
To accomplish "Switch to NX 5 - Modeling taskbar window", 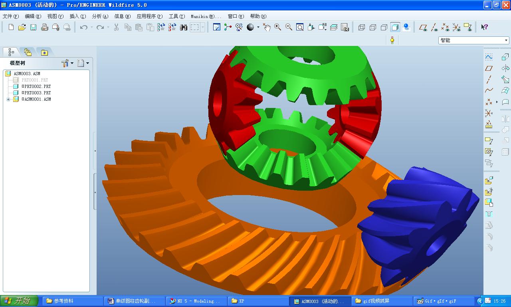I will (x=196, y=301).
